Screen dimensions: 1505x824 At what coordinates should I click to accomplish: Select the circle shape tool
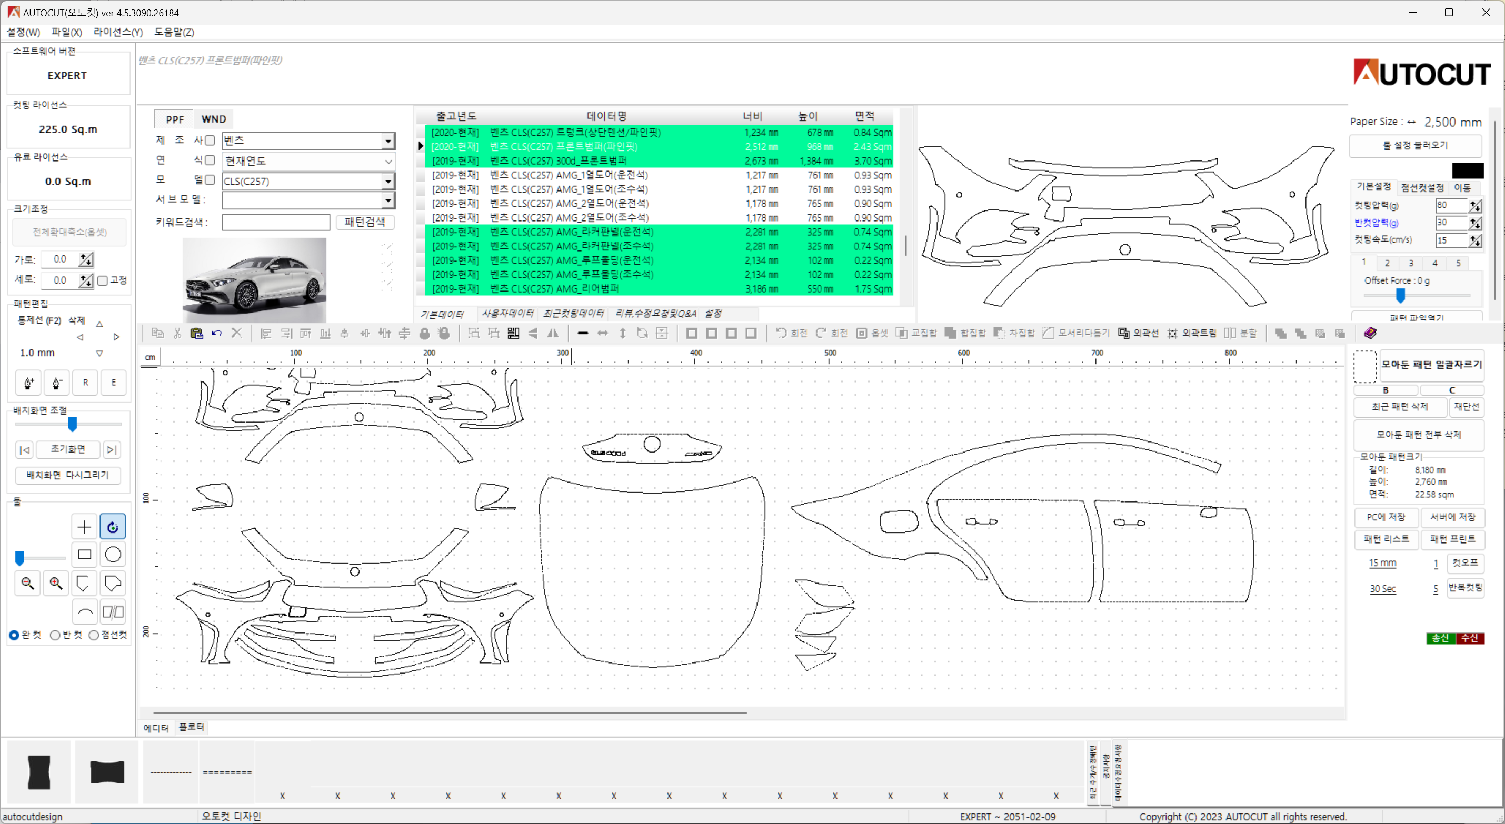(x=113, y=555)
